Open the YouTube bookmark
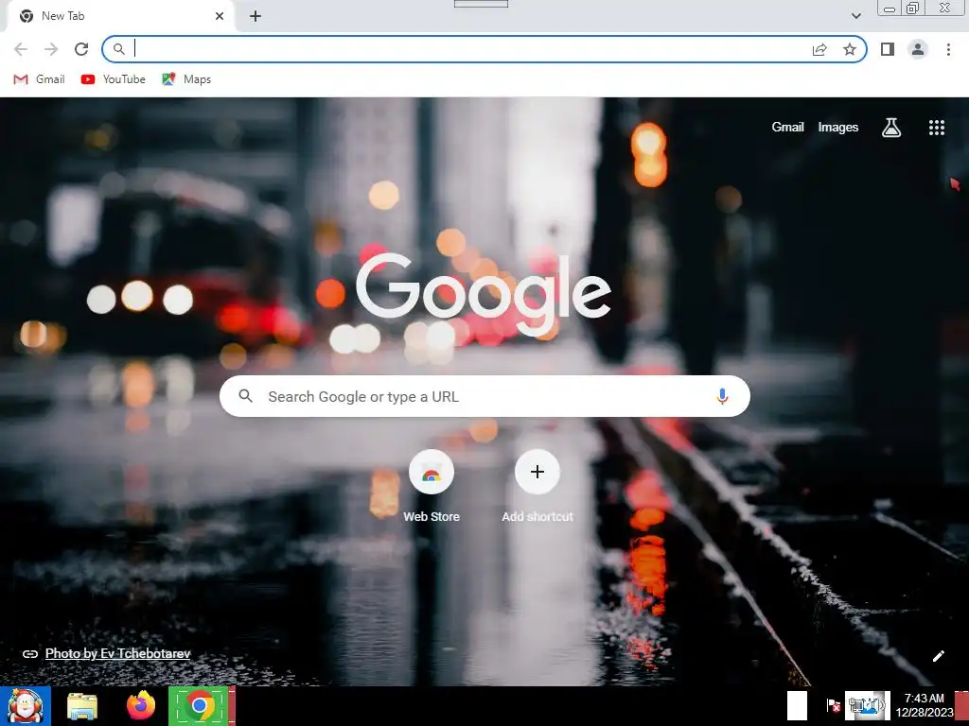 [x=114, y=79]
